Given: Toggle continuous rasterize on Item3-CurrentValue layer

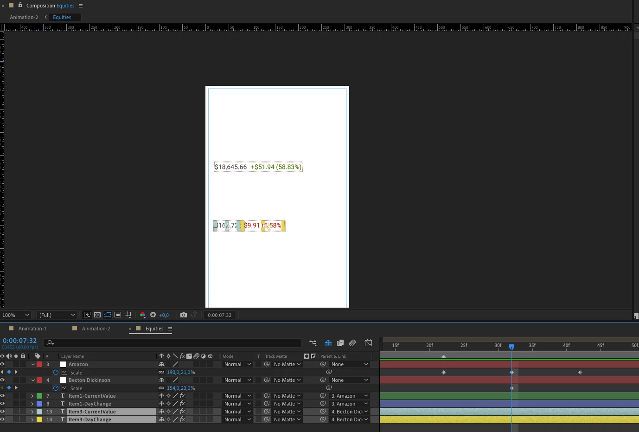Looking at the screenshot, I should (x=168, y=412).
